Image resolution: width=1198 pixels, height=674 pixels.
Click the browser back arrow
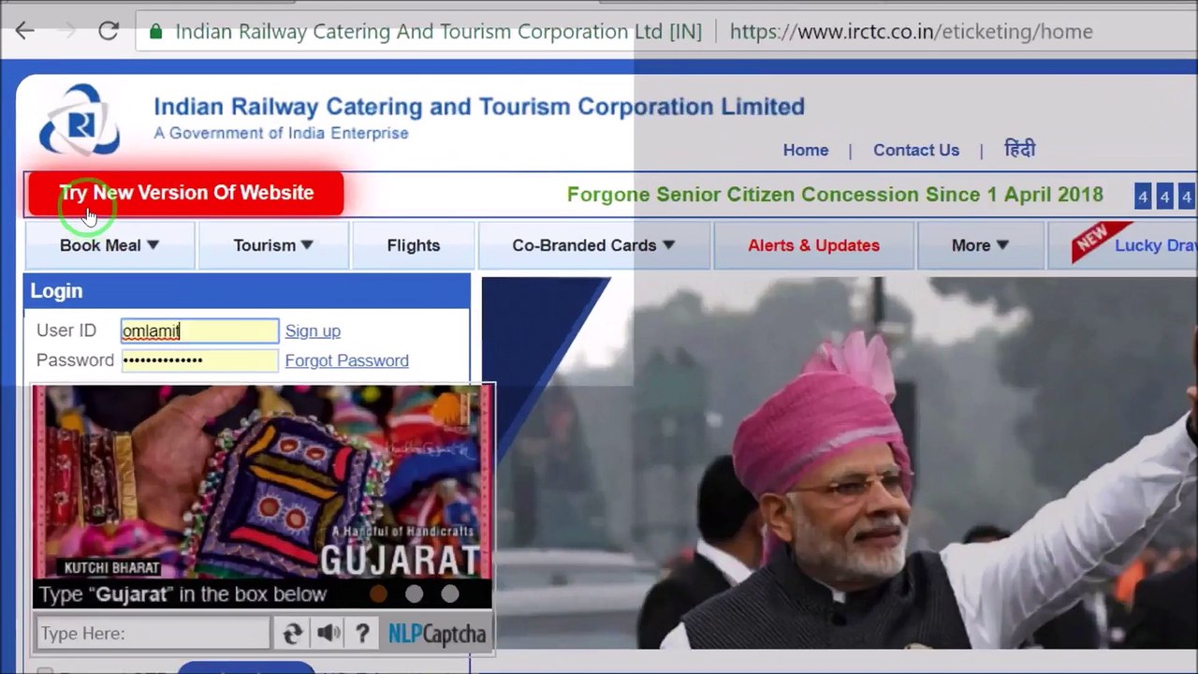[25, 31]
